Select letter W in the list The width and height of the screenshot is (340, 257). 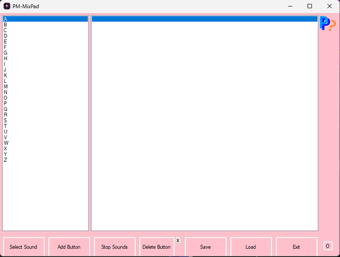[x=46, y=143]
